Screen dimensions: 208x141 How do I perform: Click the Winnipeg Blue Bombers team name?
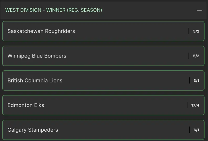37,56
